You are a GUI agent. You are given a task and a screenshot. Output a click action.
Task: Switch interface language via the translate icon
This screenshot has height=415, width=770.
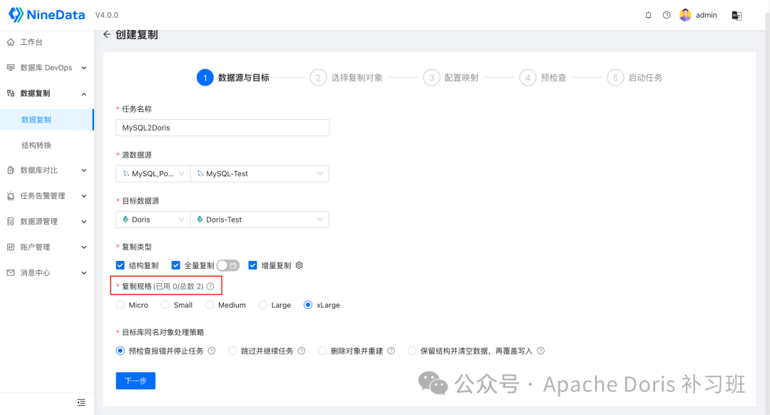pos(736,14)
